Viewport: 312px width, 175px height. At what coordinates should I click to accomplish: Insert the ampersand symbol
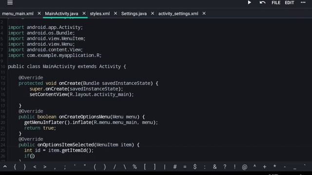[214, 167]
